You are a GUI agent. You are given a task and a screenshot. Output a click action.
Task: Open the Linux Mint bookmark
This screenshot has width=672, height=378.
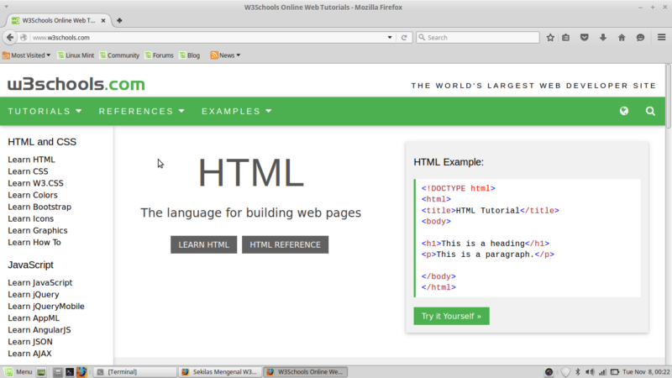click(76, 55)
